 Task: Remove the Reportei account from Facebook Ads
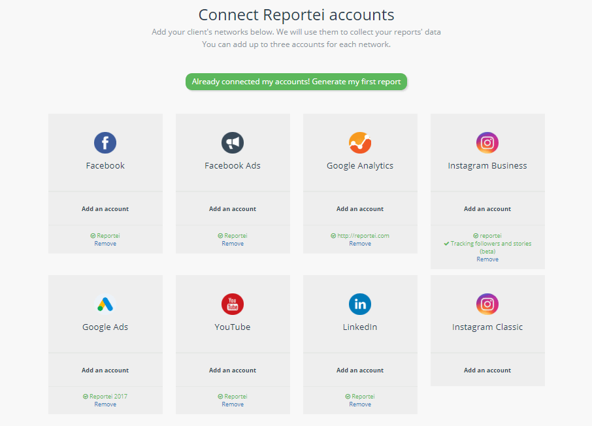click(x=233, y=244)
